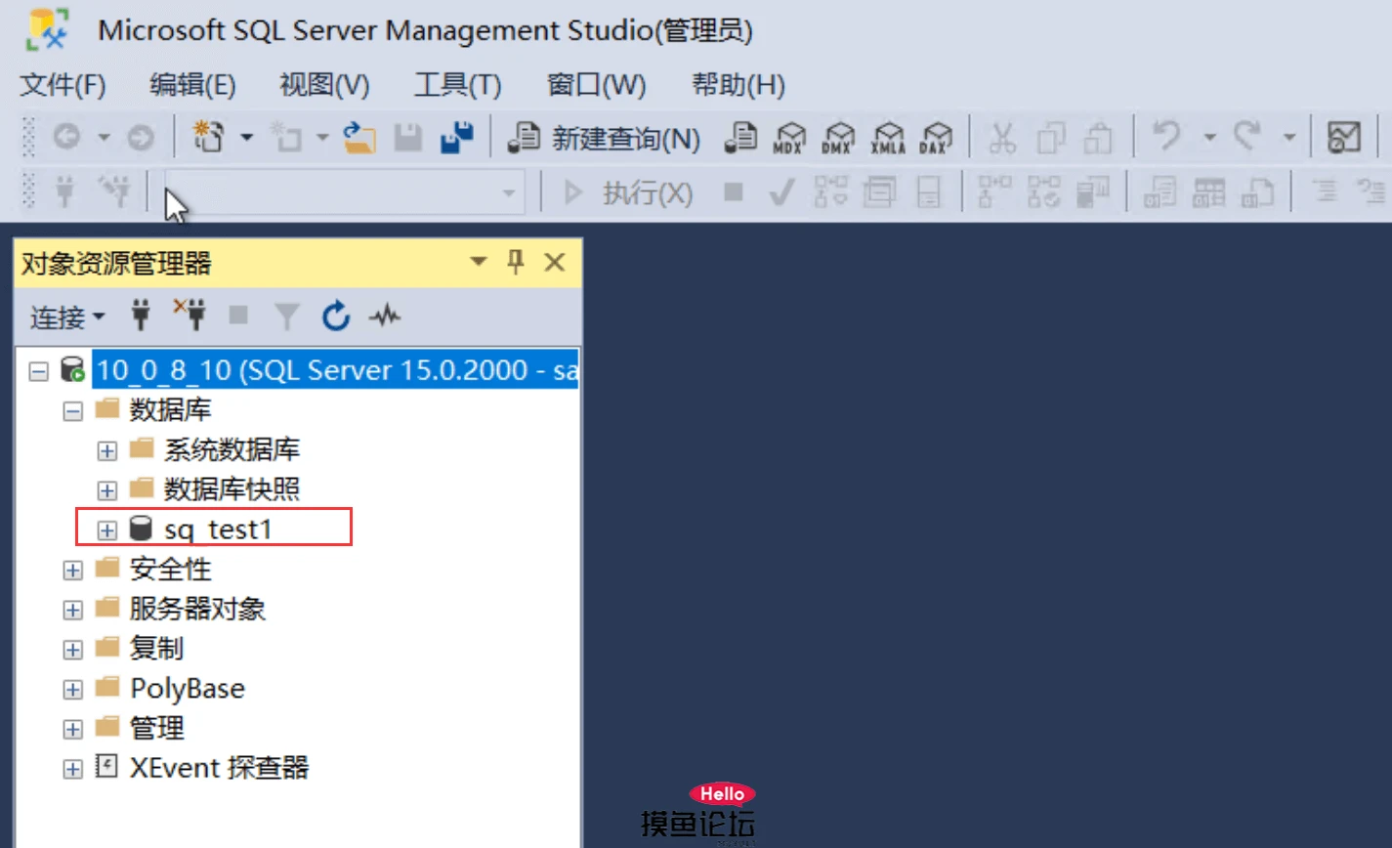
Task: Open the 视图(V) menu
Action: pyautogui.click(x=324, y=85)
